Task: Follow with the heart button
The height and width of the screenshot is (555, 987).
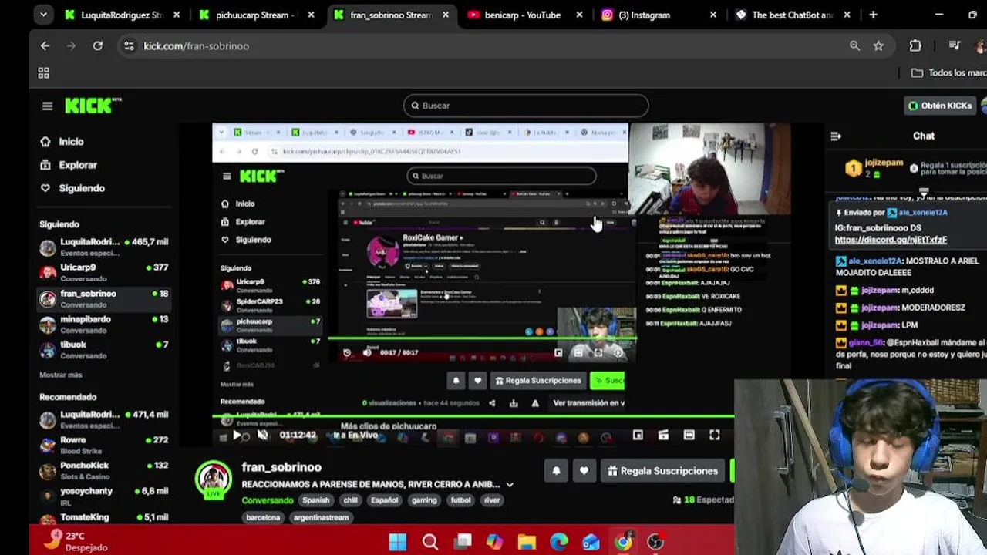Action: click(584, 471)
